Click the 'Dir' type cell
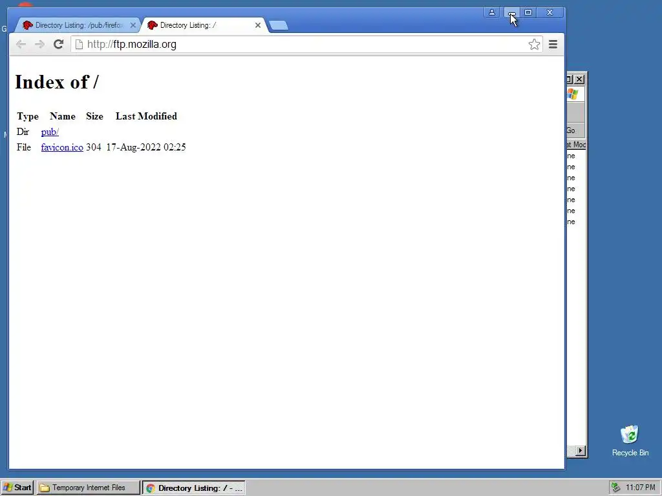Image resolution: width=662 pixels, height=496 pixels. (23, 132)
